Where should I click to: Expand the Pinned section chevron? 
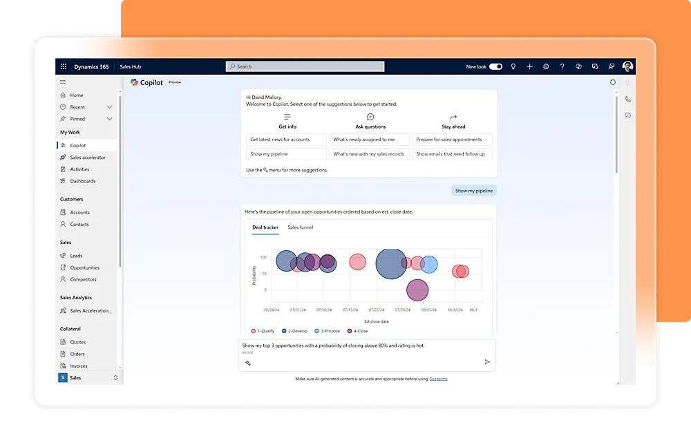coord(109,119)
